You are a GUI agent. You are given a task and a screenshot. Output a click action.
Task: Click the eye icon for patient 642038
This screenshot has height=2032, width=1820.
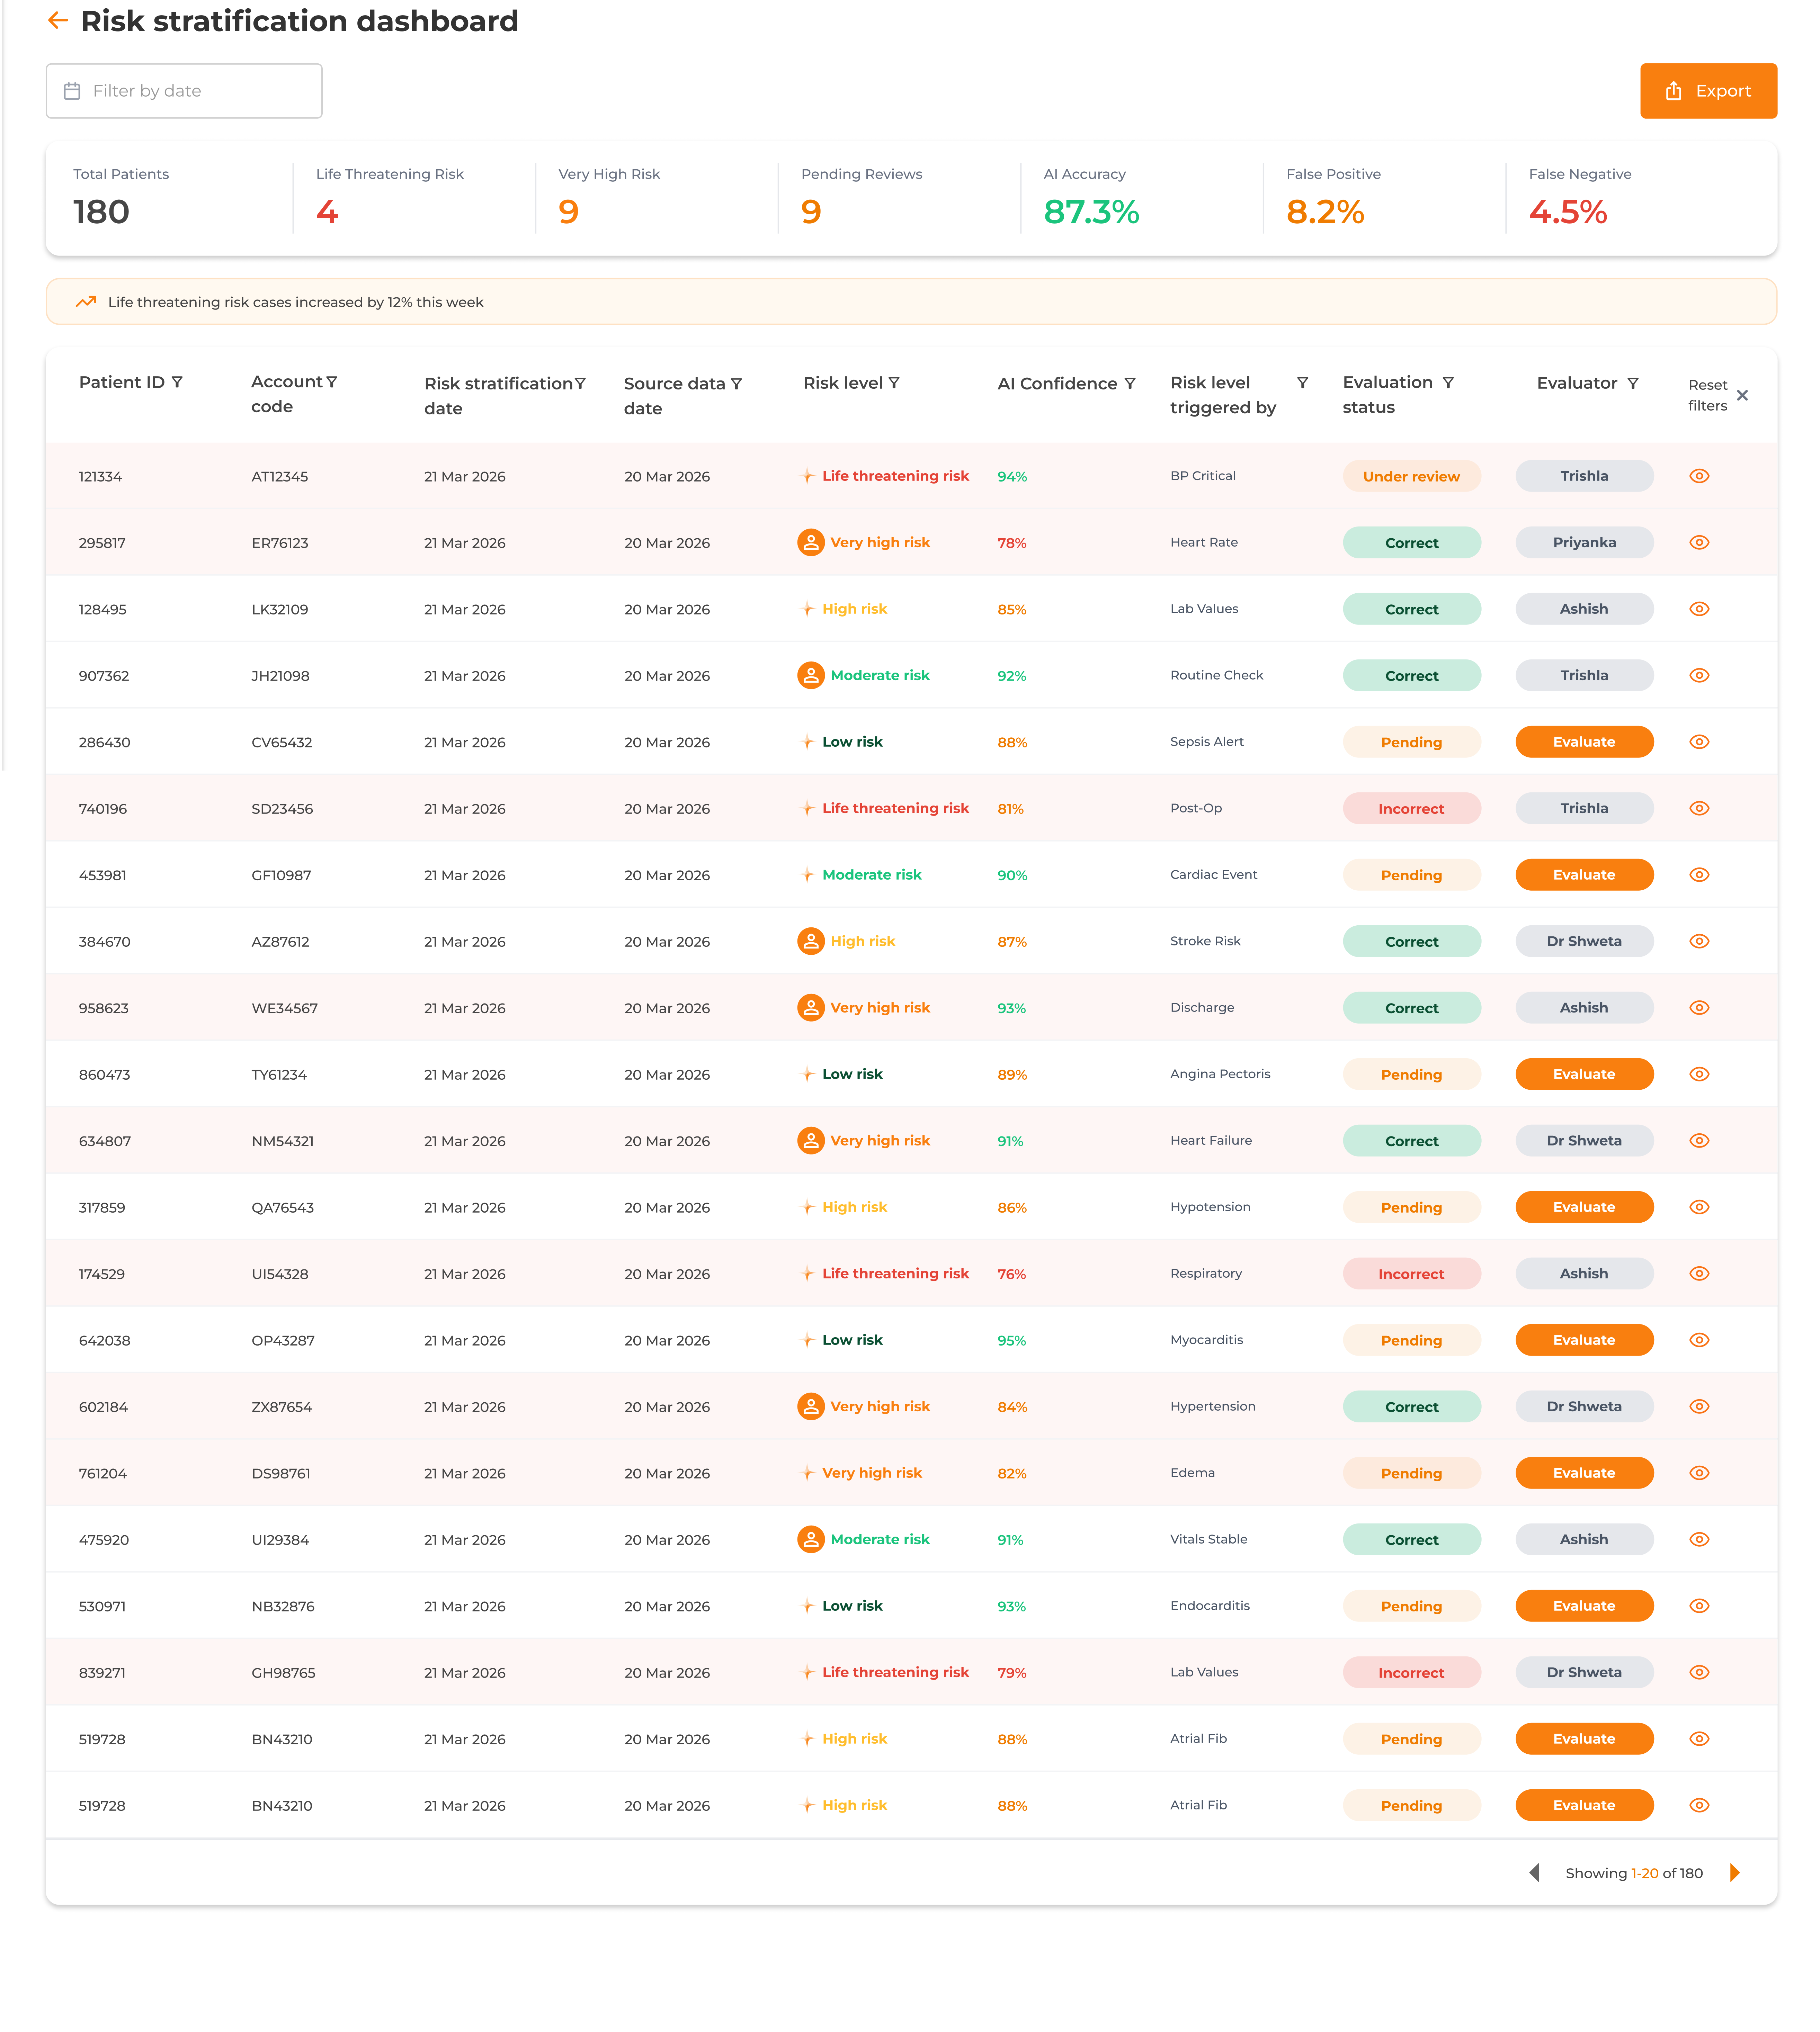[x=1699, y=1340]
